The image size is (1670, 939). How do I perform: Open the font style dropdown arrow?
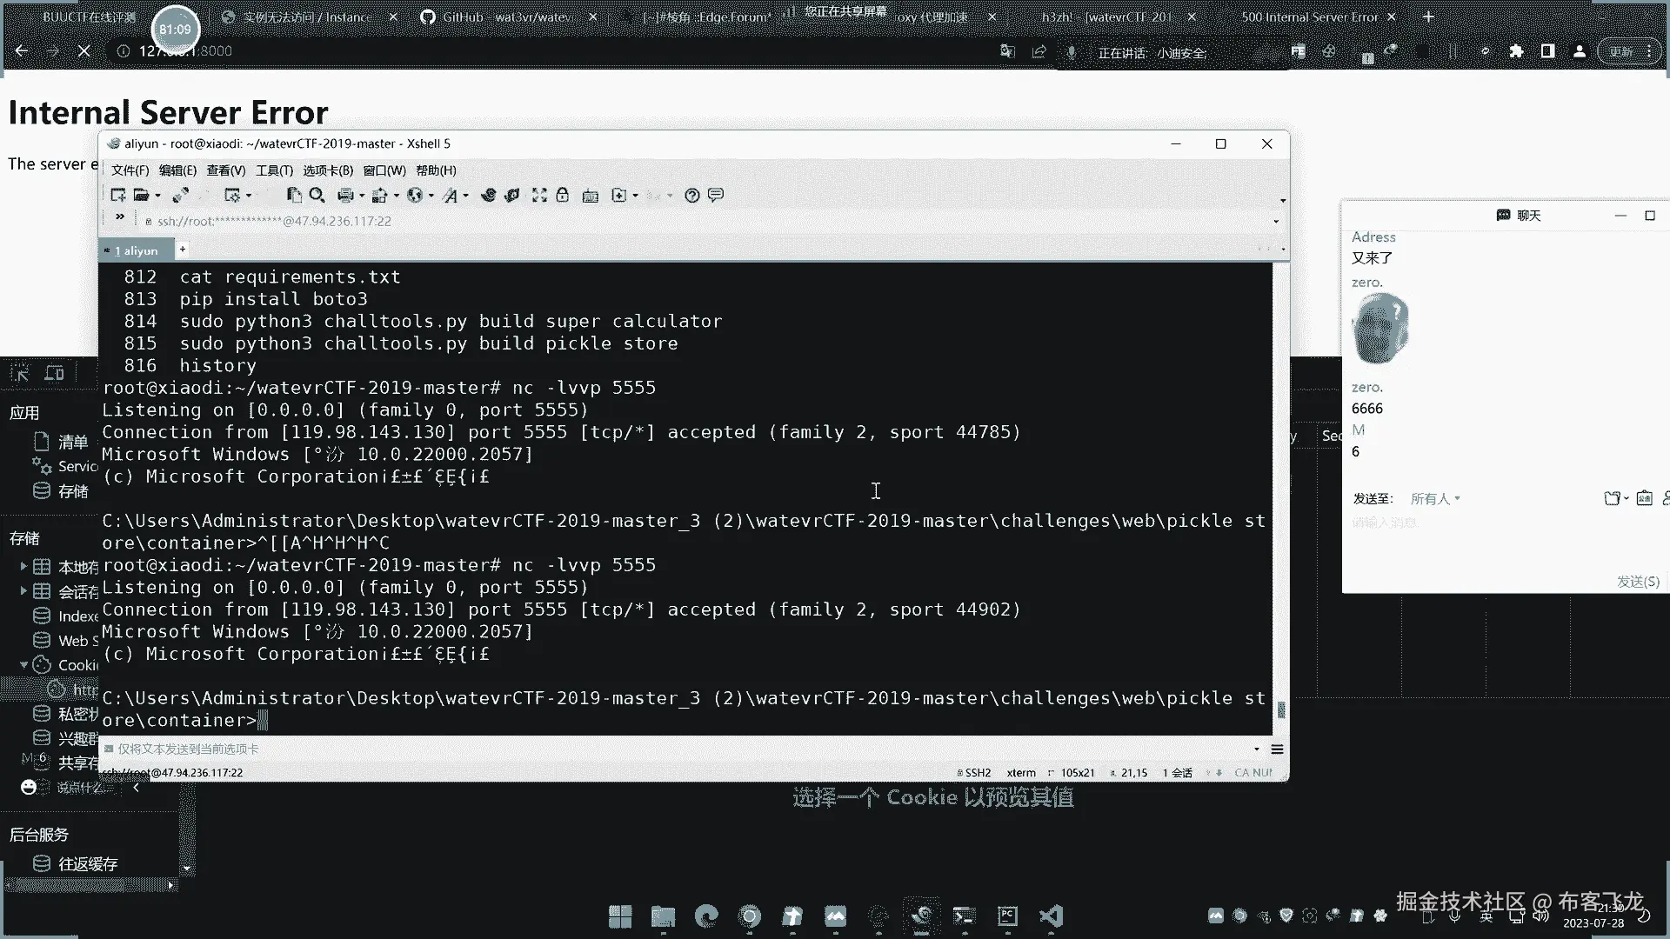coord(466,196)
